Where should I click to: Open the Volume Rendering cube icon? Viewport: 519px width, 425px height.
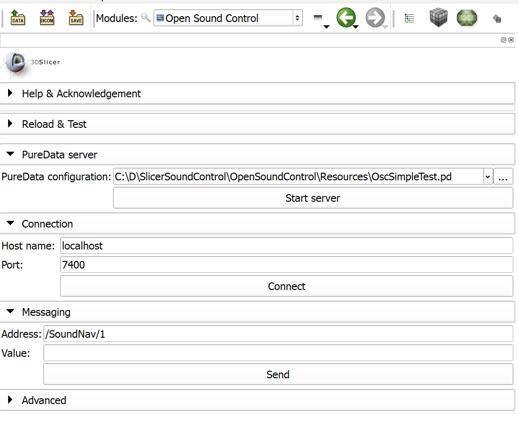[x=438, y=18]
